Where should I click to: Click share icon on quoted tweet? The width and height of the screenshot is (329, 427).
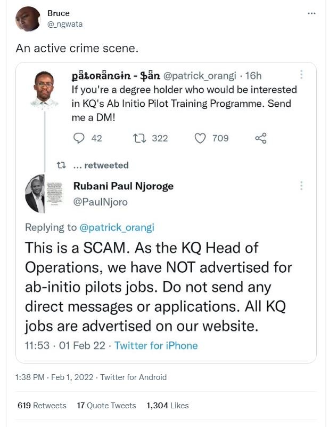261,138
